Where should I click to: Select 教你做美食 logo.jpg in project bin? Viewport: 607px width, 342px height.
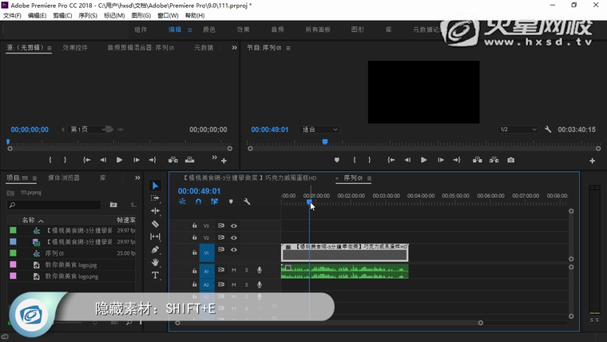(71, 264)
